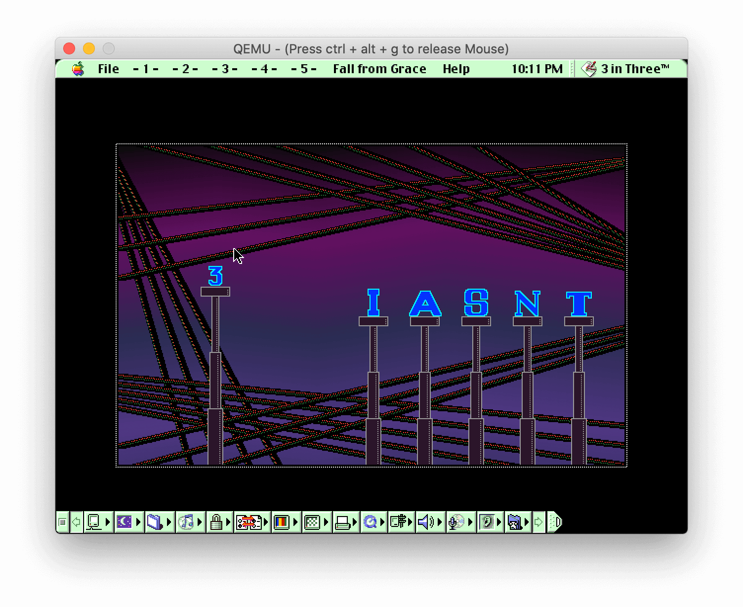Click the 10:11 PM menu bar clock
Screen dimensions: 743x607
[537, 69]
